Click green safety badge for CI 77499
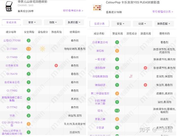The image size is (177, 137). 29,57
